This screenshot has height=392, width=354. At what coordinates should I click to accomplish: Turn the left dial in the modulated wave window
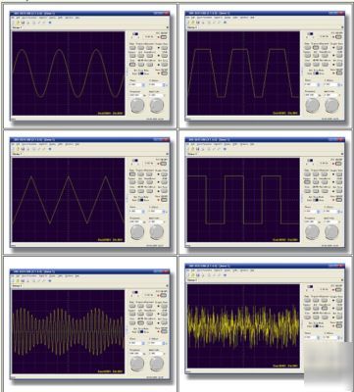tap(137, 364)
